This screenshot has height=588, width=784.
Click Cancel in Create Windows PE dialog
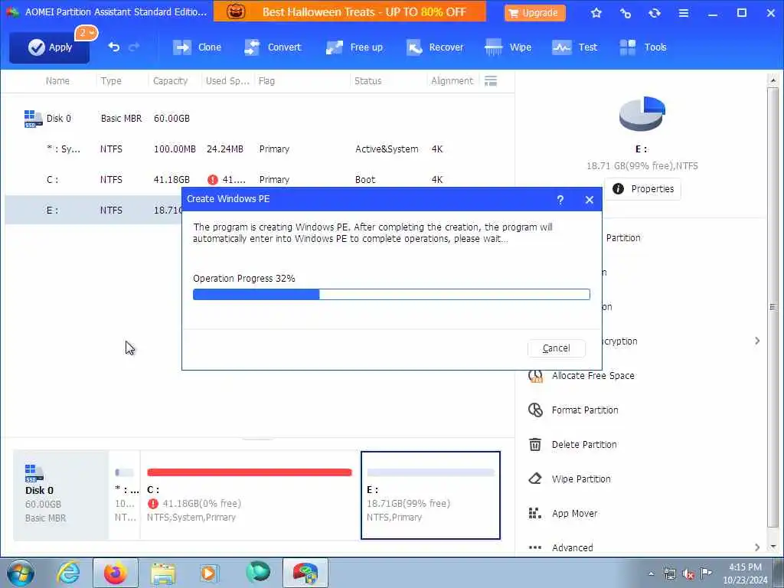tap(556, 348)
